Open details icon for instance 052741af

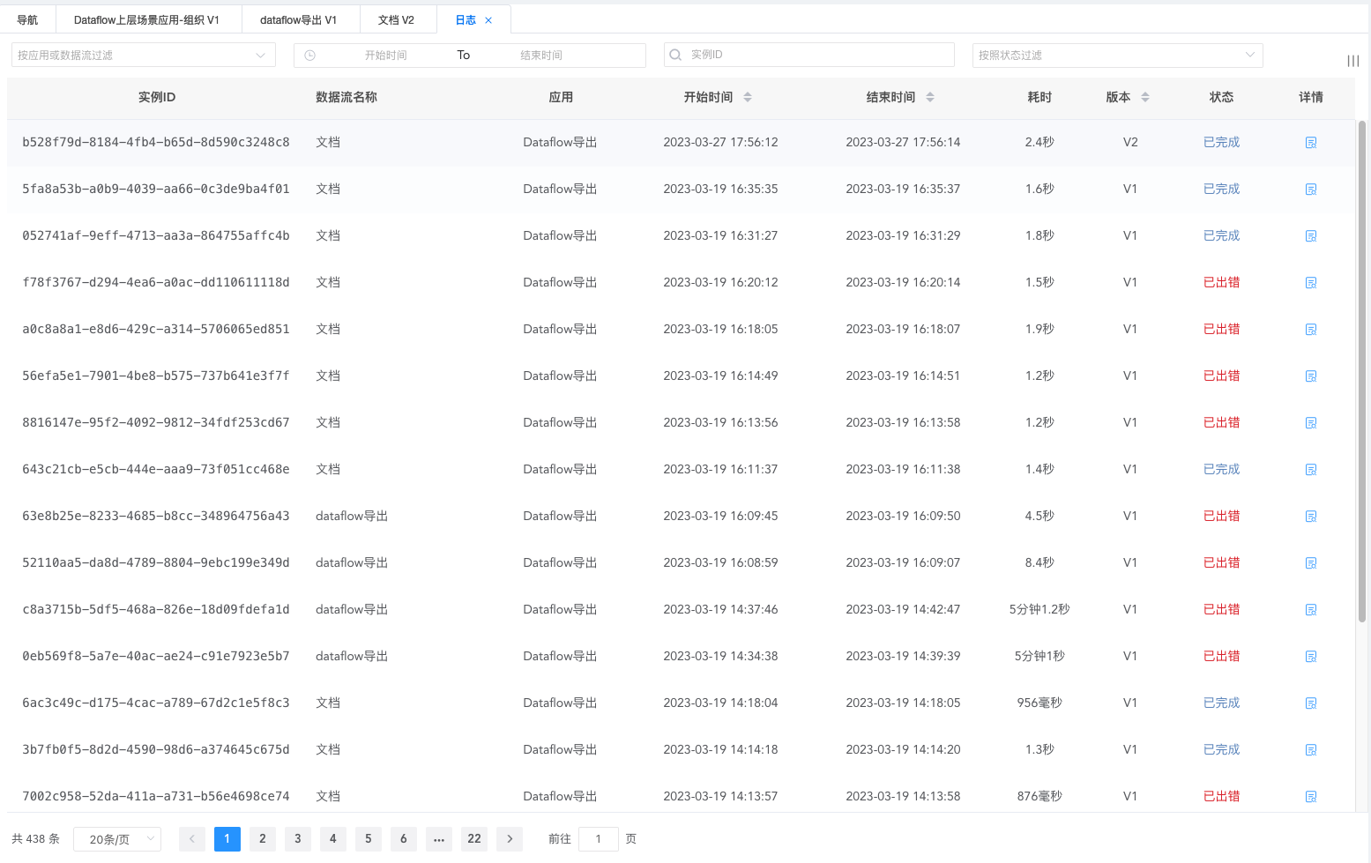tap(1311, 236)
